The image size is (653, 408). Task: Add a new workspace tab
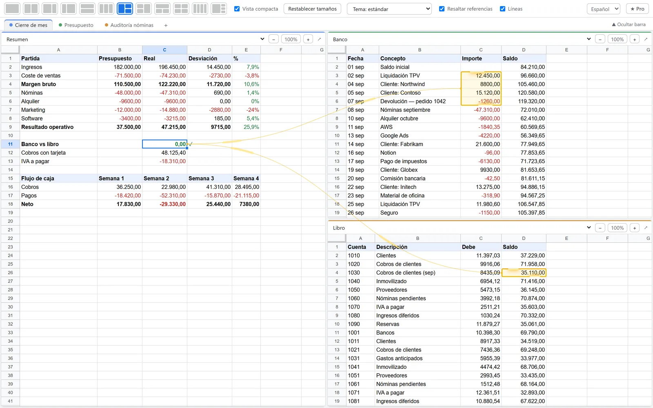166,25
